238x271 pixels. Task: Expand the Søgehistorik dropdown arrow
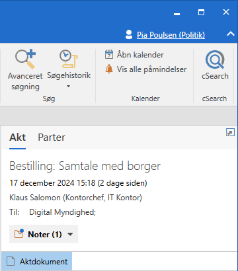tap(68, 87)
